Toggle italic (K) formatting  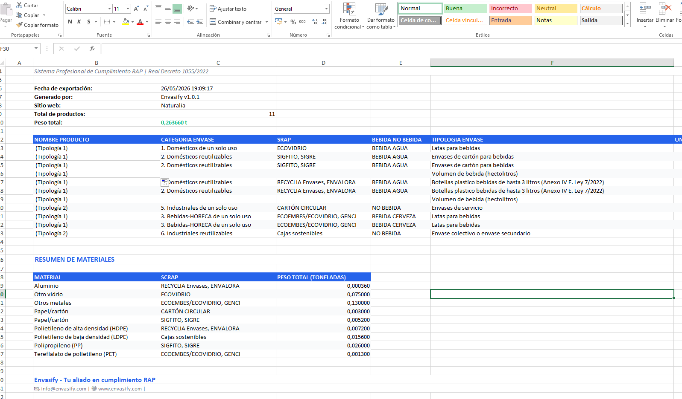pos(79,22)
